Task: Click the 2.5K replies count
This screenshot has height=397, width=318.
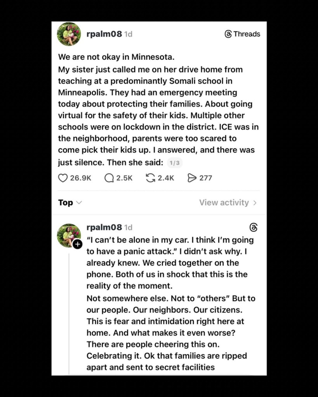Action: coord(124,178)
